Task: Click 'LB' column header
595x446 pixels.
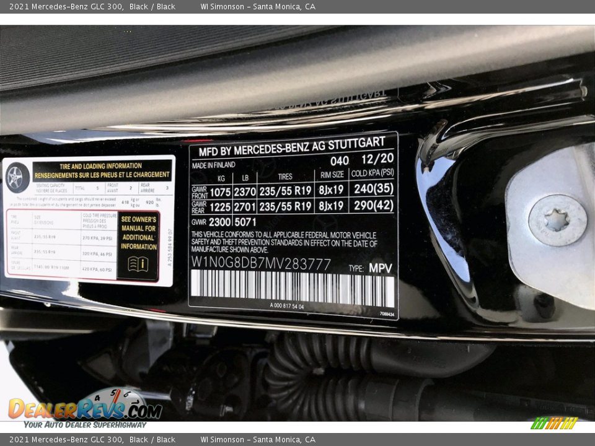Action: tap(245, 178)
